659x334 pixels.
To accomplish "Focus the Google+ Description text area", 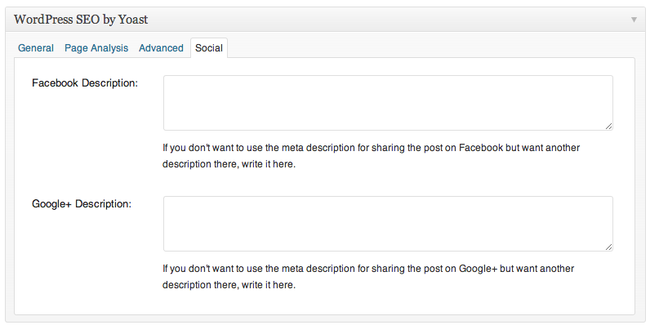I will [x=388, y=223].
